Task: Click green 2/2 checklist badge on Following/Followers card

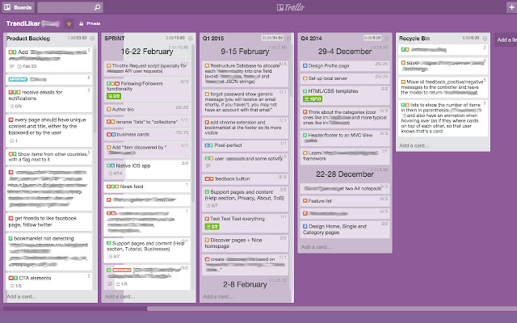Action: coord(114,96)
